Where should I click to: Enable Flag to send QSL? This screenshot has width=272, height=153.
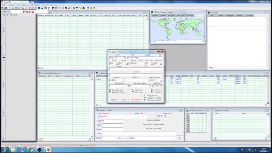click(x=145, y=96)
